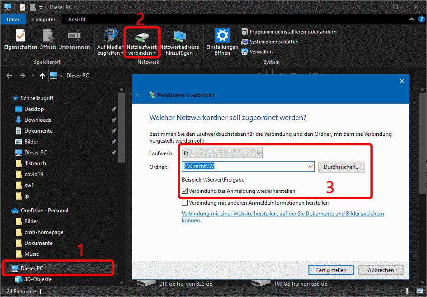The image size is (427, 297).
Task: Enable Verbindung mit anderen Anmeldeinformationen herstellen
Action: [185, 203]
